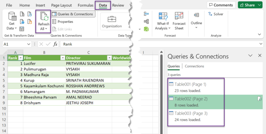Viewport: 266px width, 134px height.
Task: Click the Recent Sources icon
Action: [x=30, y=14]
